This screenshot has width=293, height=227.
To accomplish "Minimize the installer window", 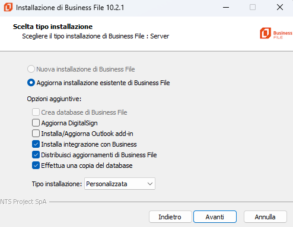I will (226, 8).
